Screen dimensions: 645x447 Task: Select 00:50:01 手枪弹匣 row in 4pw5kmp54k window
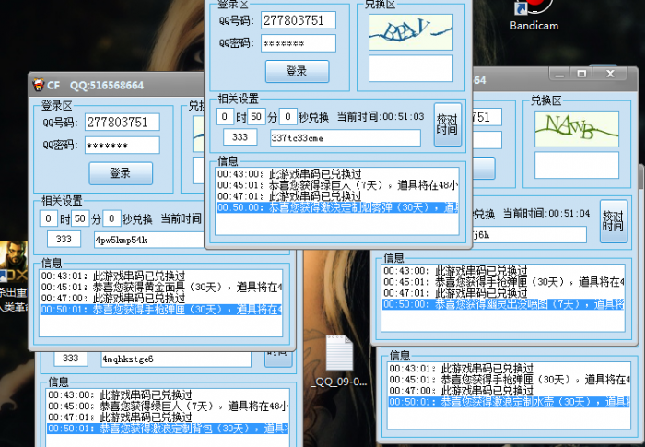point(161,309)
